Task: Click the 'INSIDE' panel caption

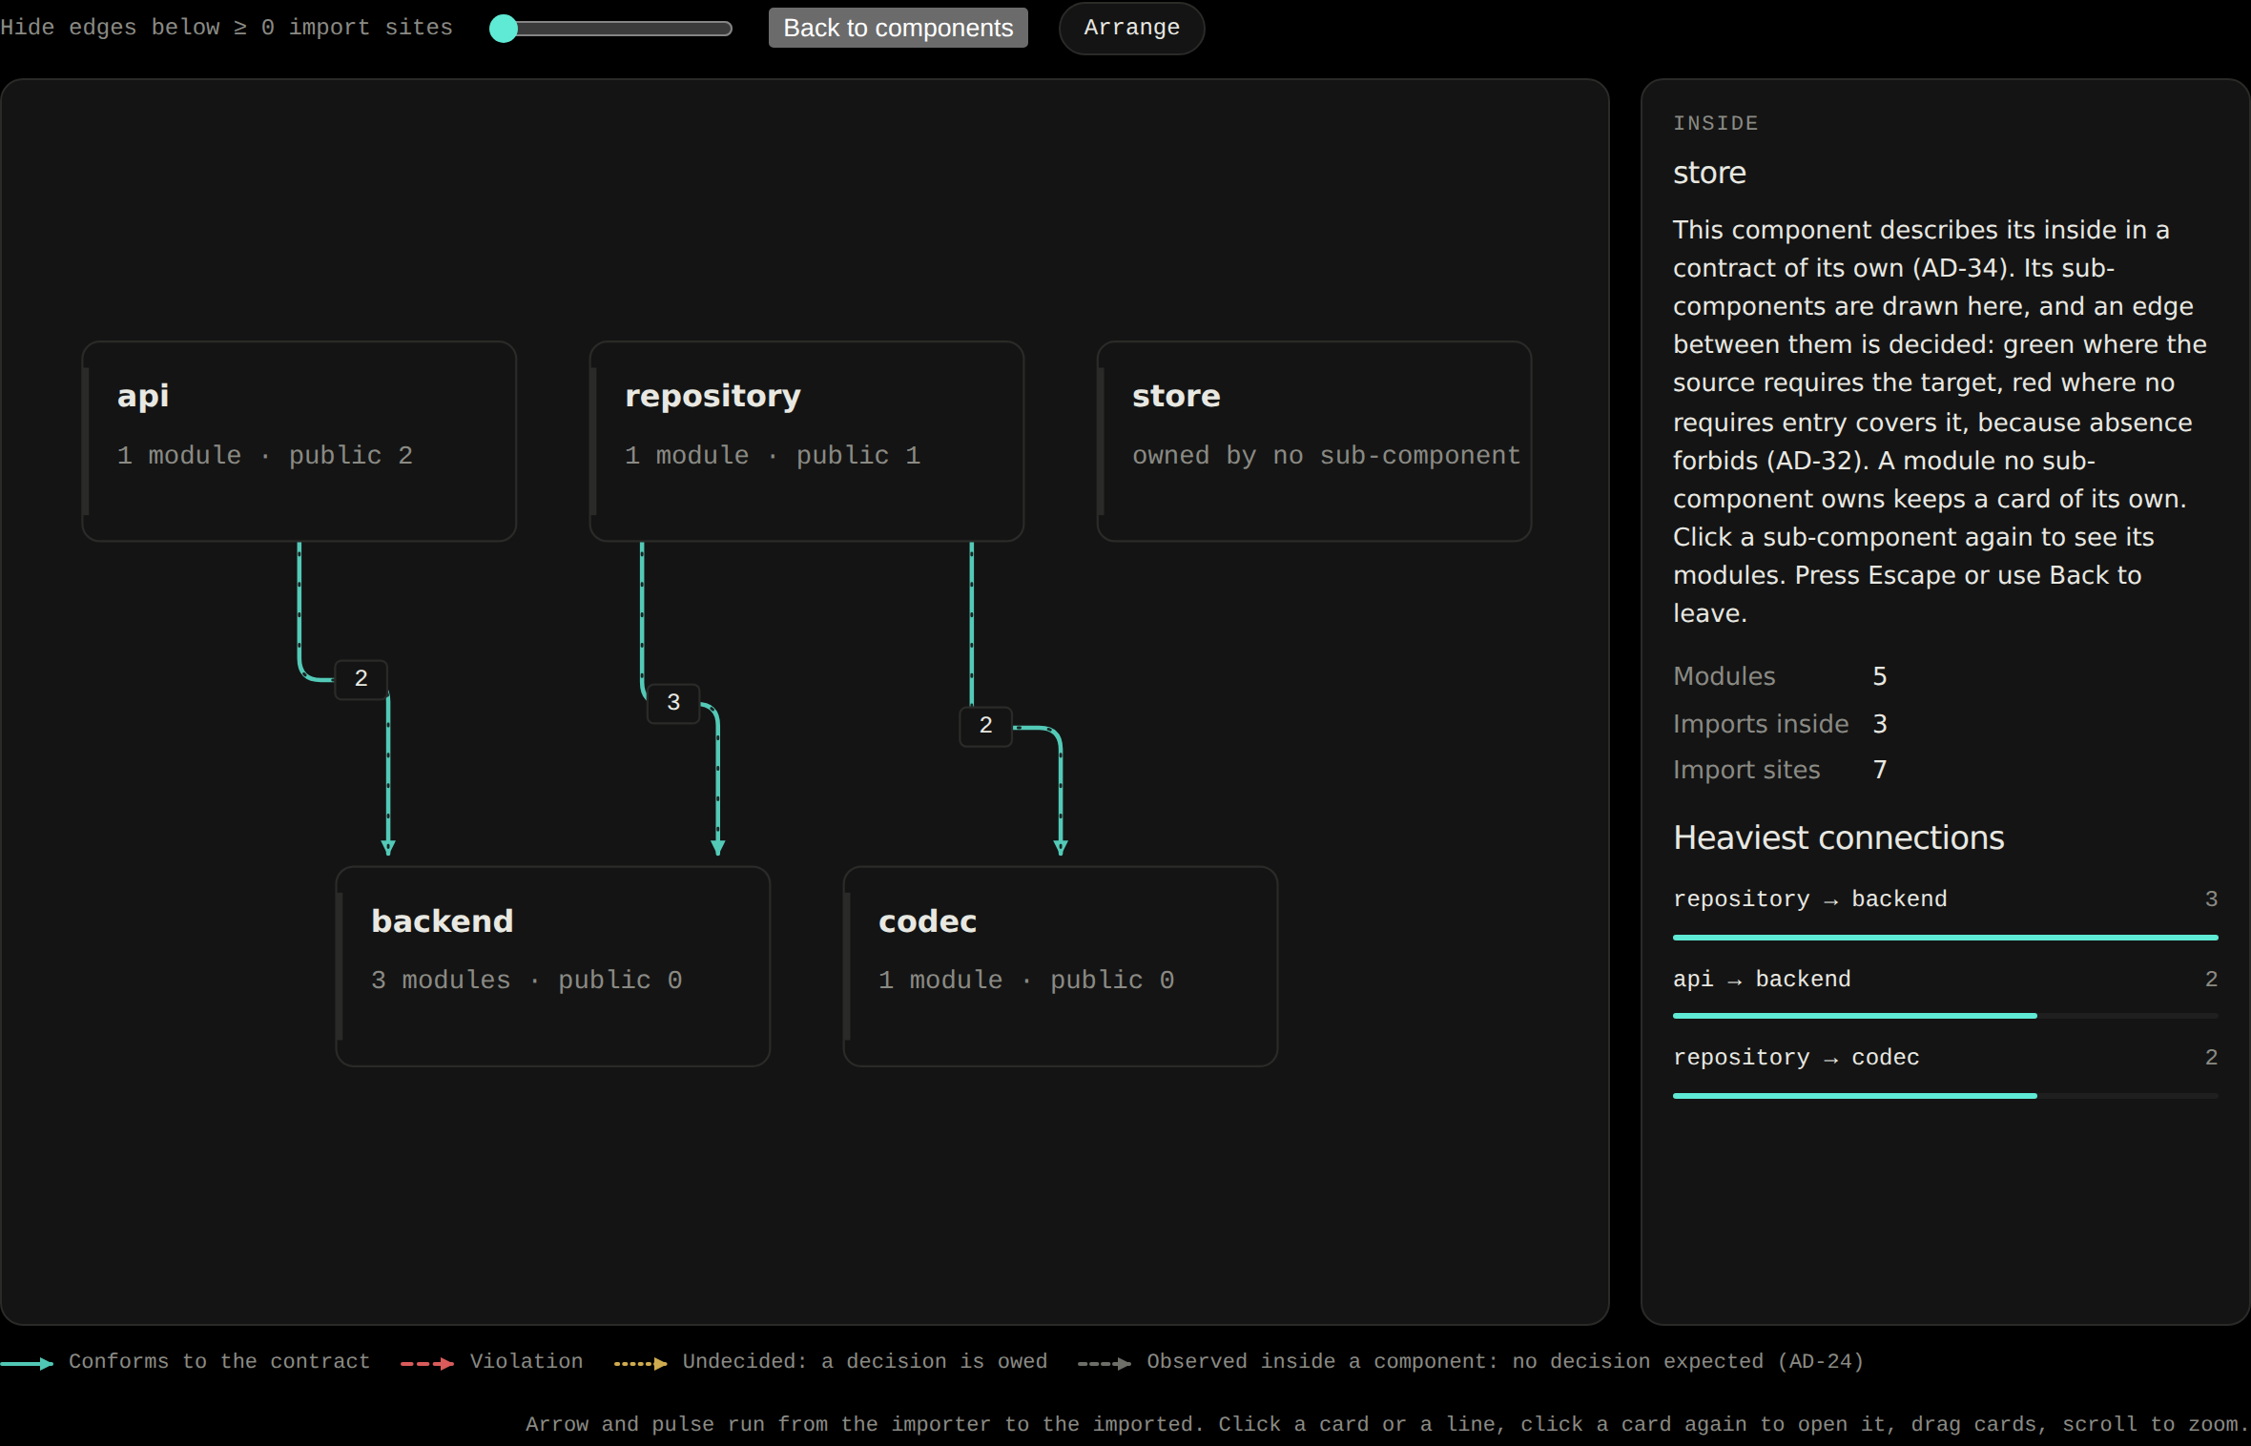Action: [1715, 123]
